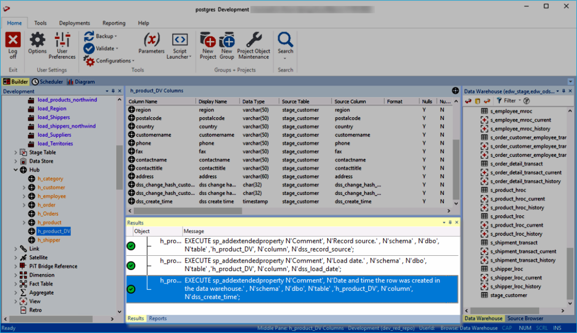Open Project Object Maintenance
This screenshot has height=333, width=577.
point(254,40)
